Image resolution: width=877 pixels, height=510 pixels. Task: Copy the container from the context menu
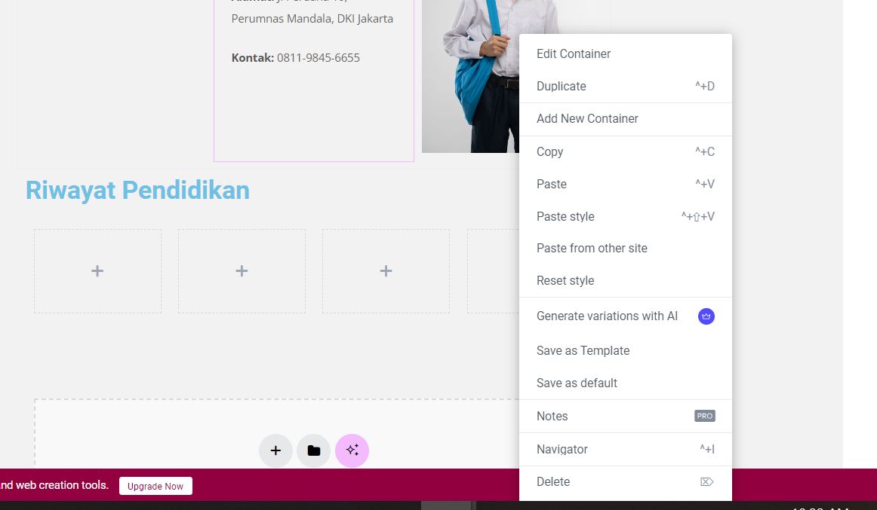pos(549,151)
